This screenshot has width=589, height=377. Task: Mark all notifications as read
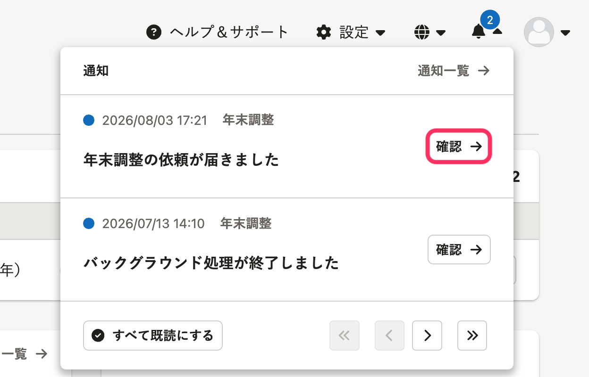[153, 336]
